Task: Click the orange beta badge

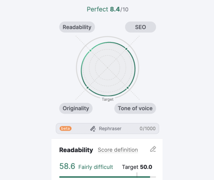Action: tap(66, 129)
